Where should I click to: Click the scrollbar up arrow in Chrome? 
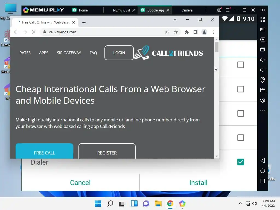217,39
